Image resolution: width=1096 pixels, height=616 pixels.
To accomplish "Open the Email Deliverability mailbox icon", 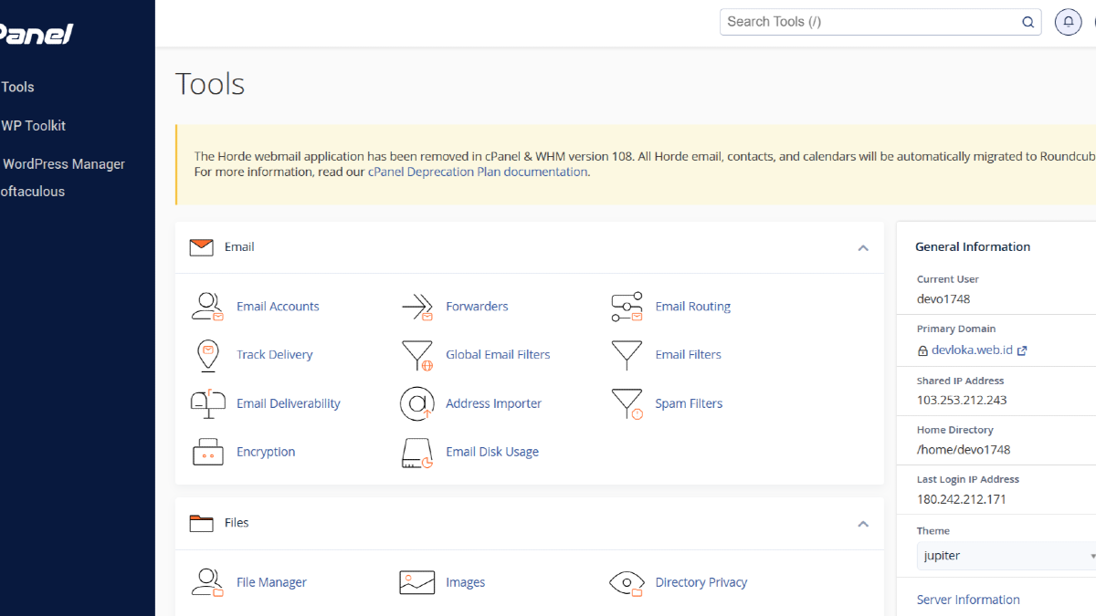I will click(x=207, y=403).
